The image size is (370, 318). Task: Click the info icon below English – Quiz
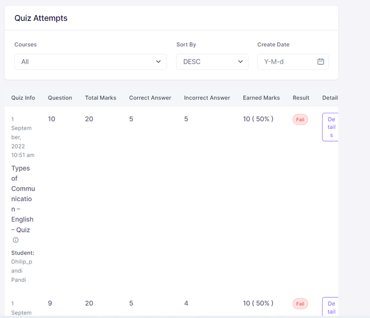tap(16, 240)
